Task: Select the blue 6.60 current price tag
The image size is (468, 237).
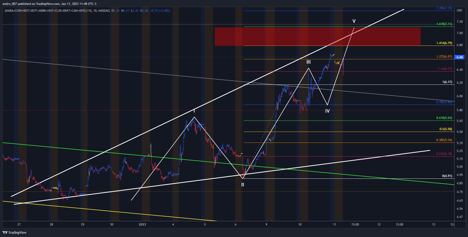Action: (x=460, y=57)
